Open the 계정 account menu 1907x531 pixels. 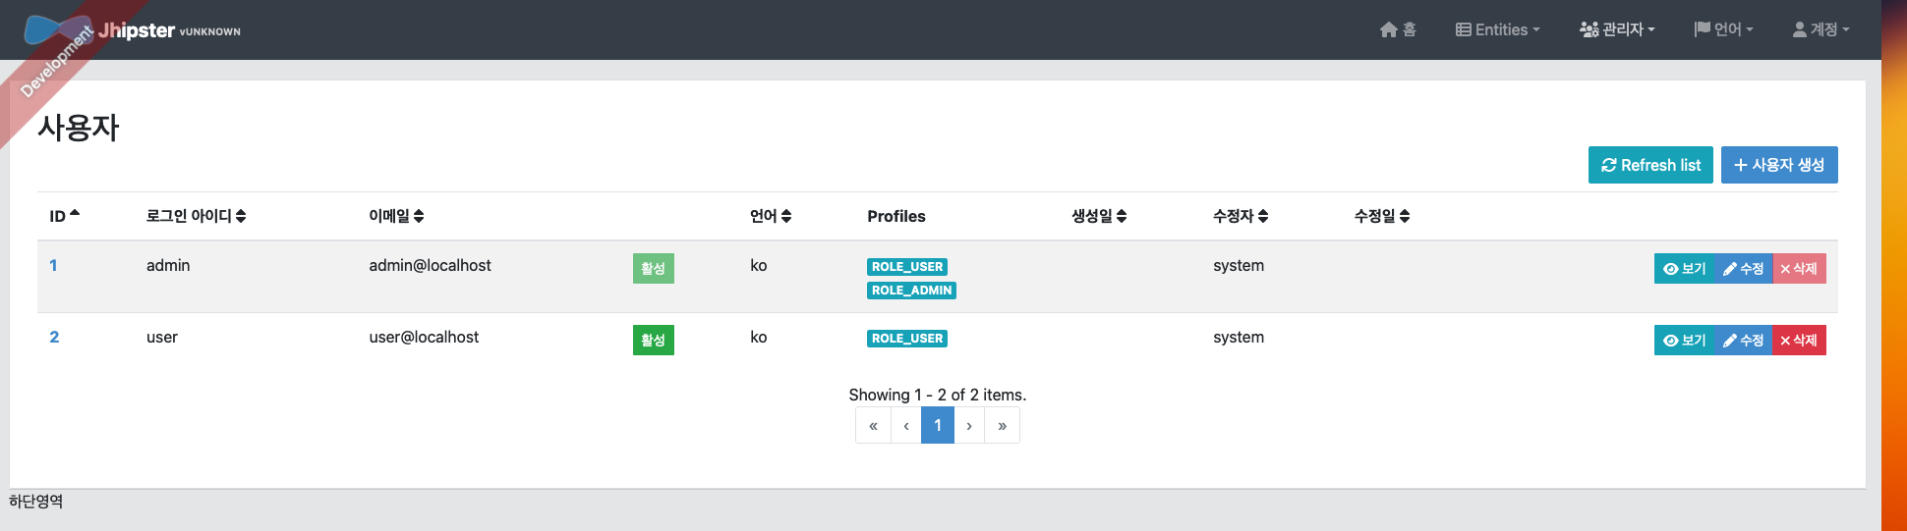click(x=1820, y=29)
